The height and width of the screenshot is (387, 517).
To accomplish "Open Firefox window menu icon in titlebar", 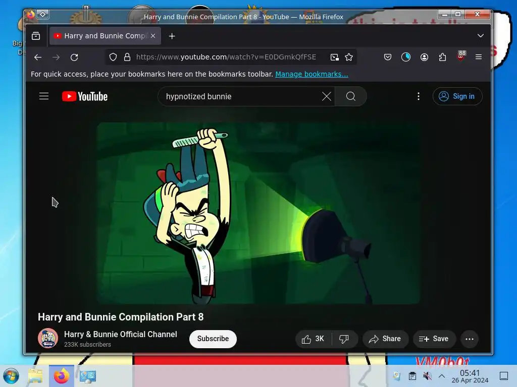I will (x=31, y=14).
